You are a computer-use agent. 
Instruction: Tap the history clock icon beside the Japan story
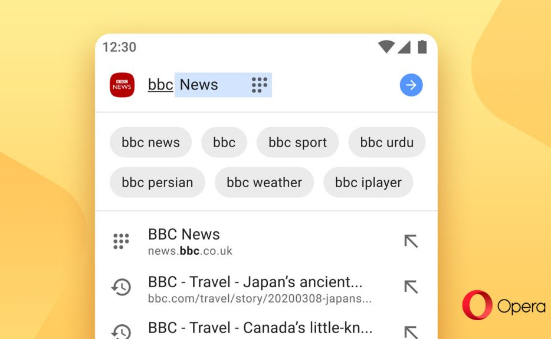coord(122,287)
